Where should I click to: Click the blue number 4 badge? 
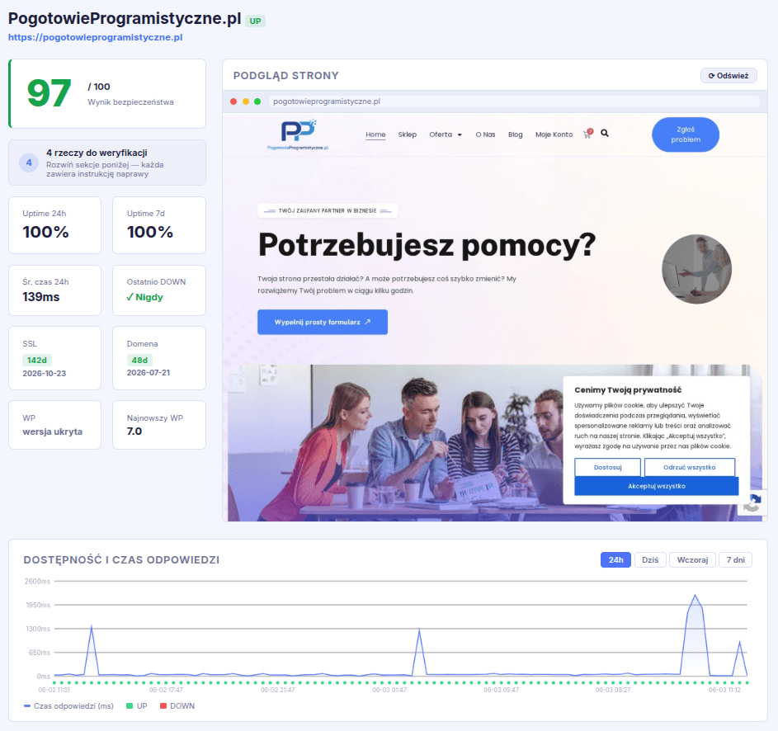(29, 163)
